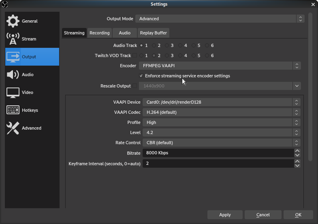Image resolution: width=318 pixels, height=224 pixels.
Task: Switch to the Streaming tab
Action: pyautogui.click(x=74, y=33)
